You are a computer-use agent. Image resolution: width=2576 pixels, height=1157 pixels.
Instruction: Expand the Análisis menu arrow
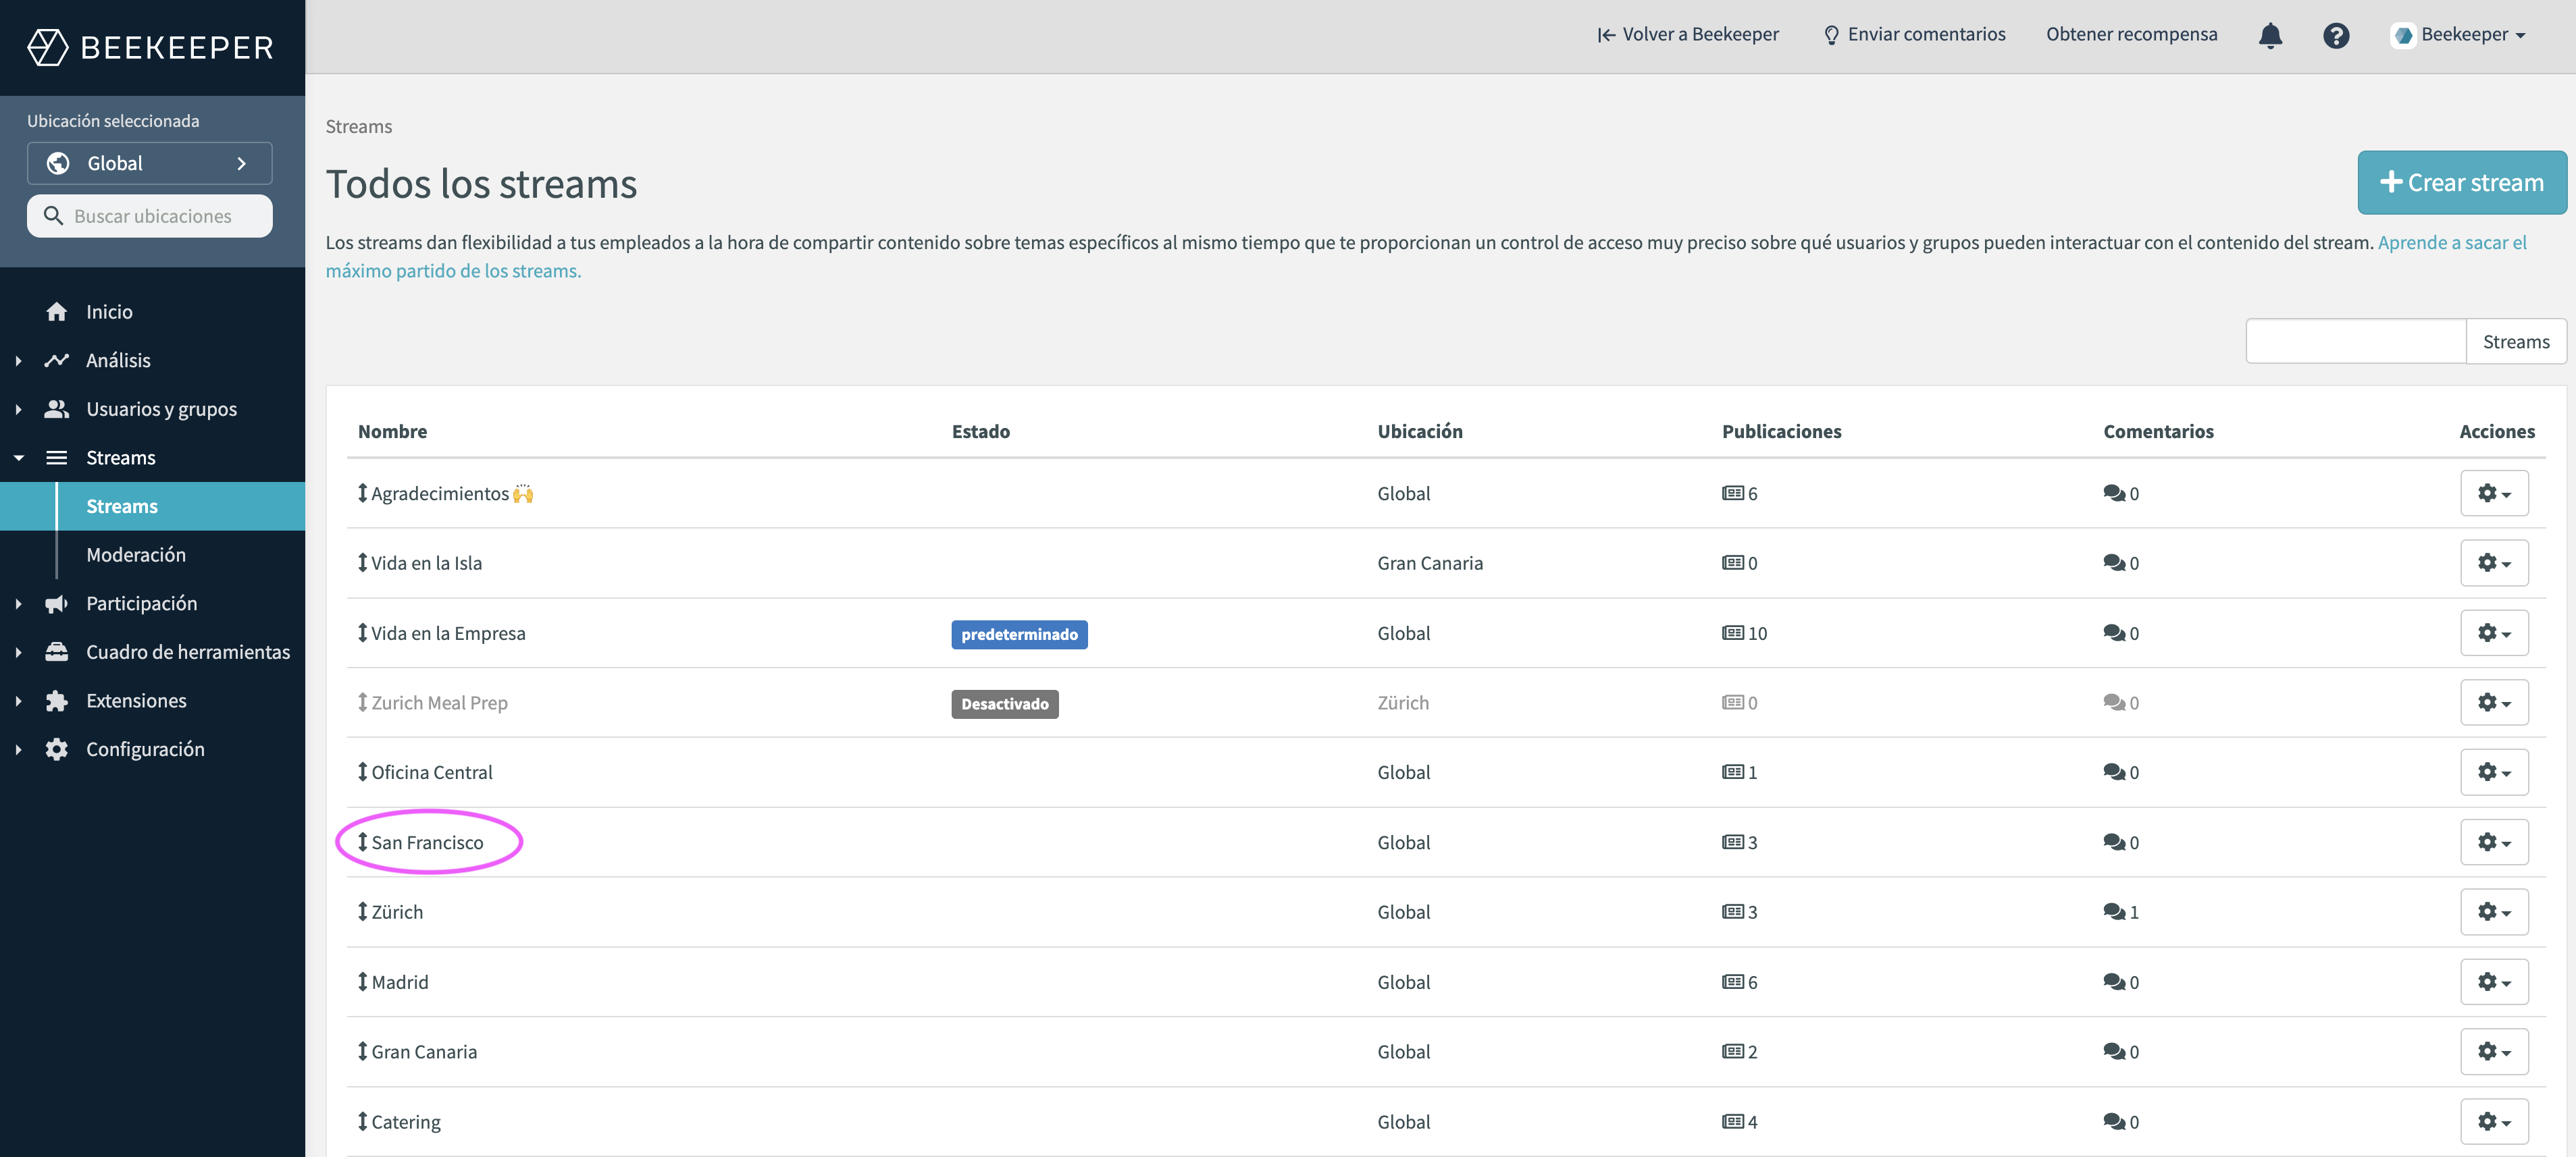pyautogui.click(x=18, y=360)
